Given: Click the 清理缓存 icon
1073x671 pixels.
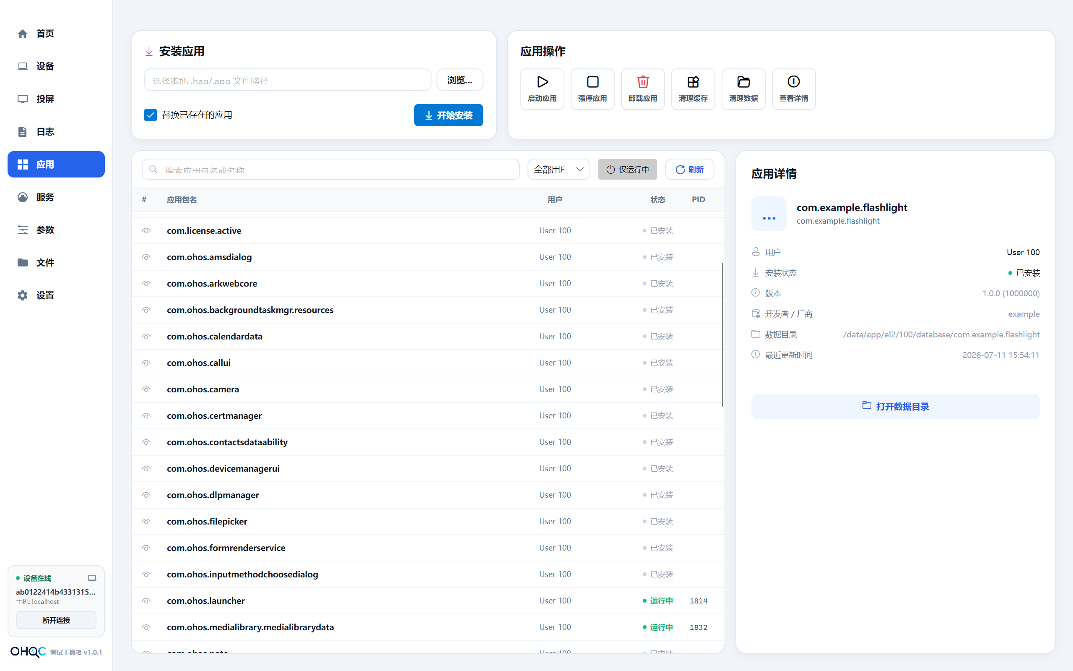Looking at the screenshot, I should [693, 82].
